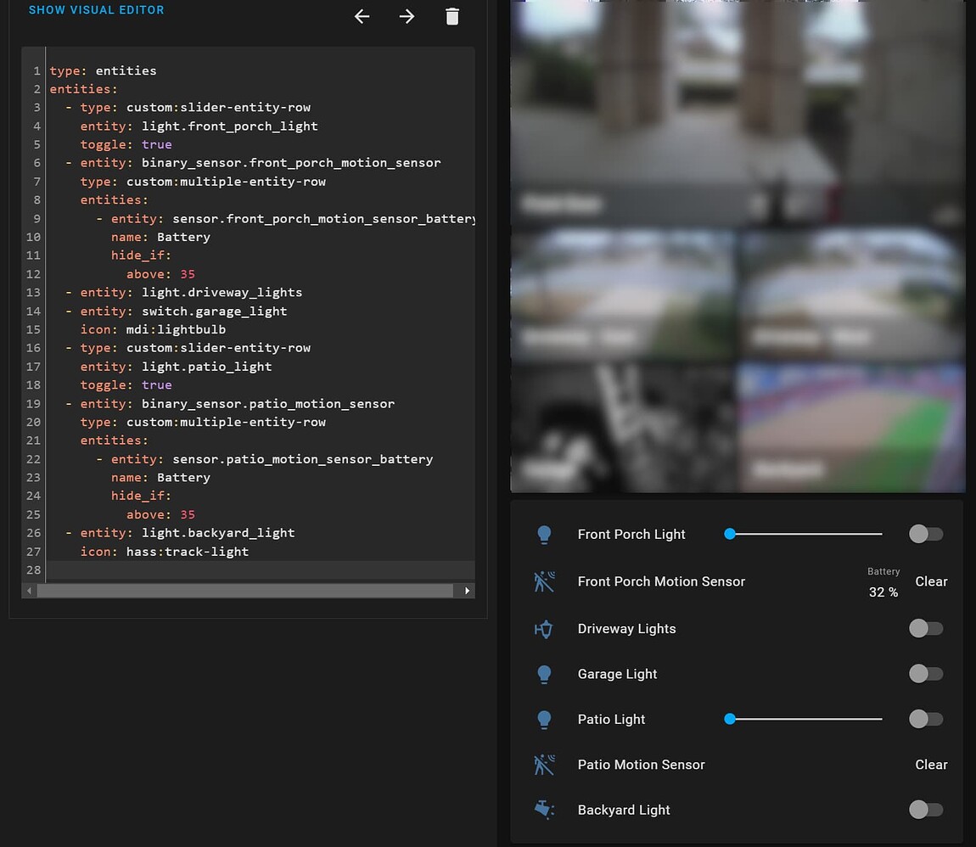The height and width of the screenshot is (847, 976).
Task: Enable the Driveway Lights toggle
Action: click(925, 629)
